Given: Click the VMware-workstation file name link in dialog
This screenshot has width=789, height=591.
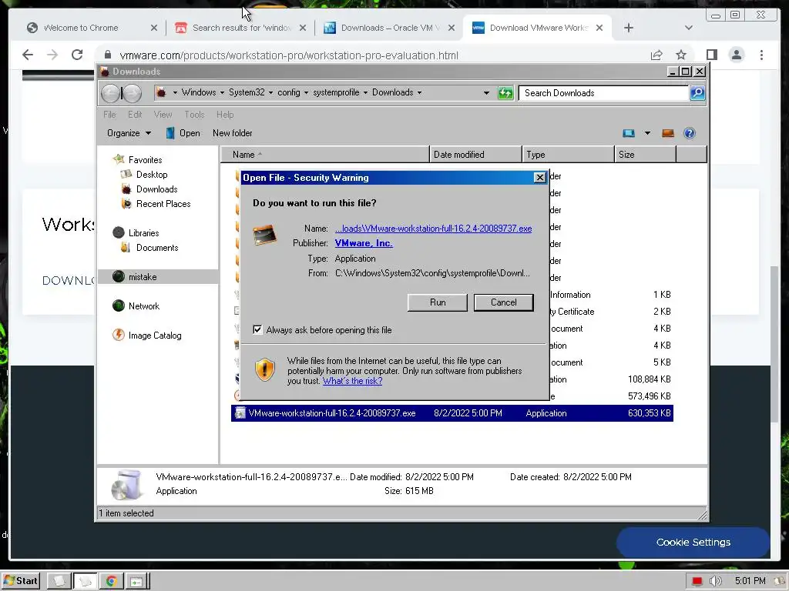Looking at the screenshot, I should pyautogui.click(x=433, y=228).
